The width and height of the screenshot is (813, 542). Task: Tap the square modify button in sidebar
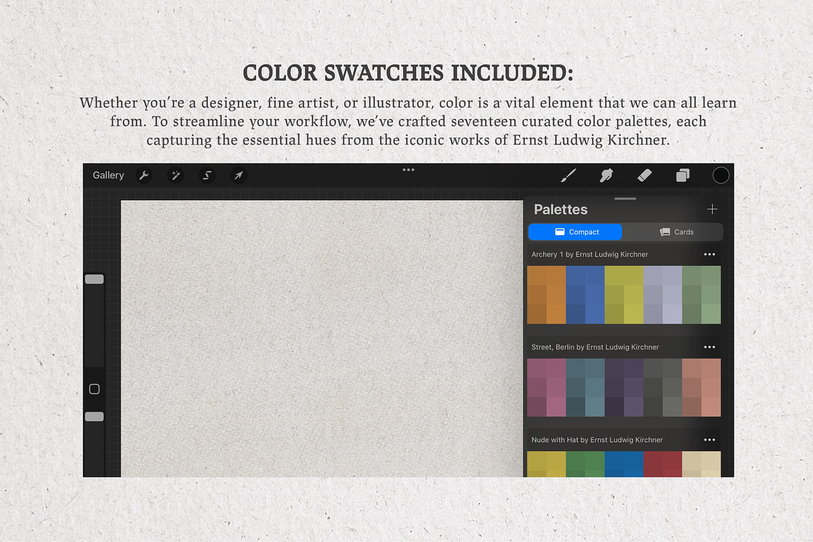[x=94, y=389]
